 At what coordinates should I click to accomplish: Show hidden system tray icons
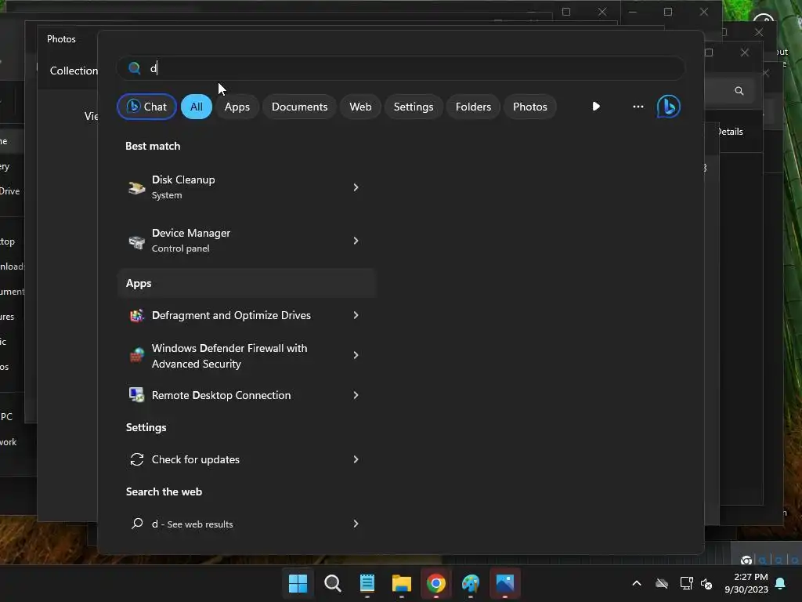[637, 583]
